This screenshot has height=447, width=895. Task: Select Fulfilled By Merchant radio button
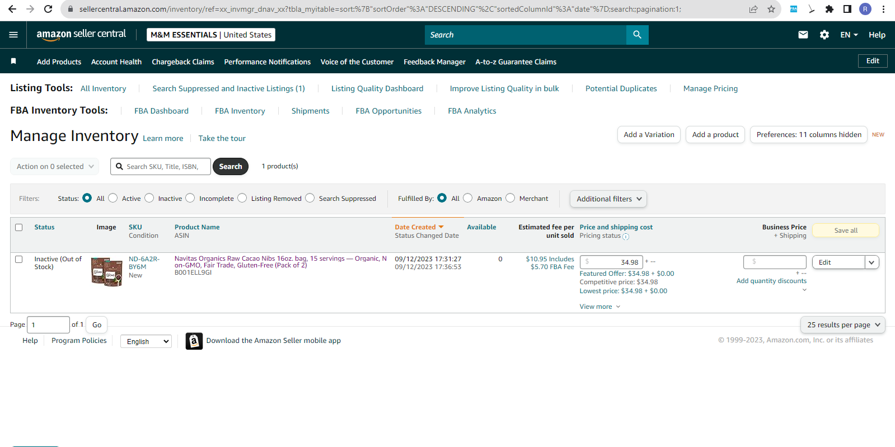pos(510,198)
